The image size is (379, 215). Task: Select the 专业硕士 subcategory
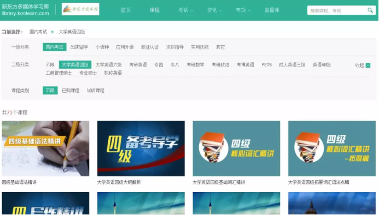[88, 73]
